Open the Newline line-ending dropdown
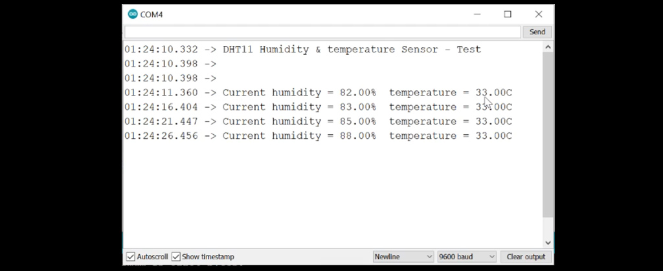 tap(403, 257)
